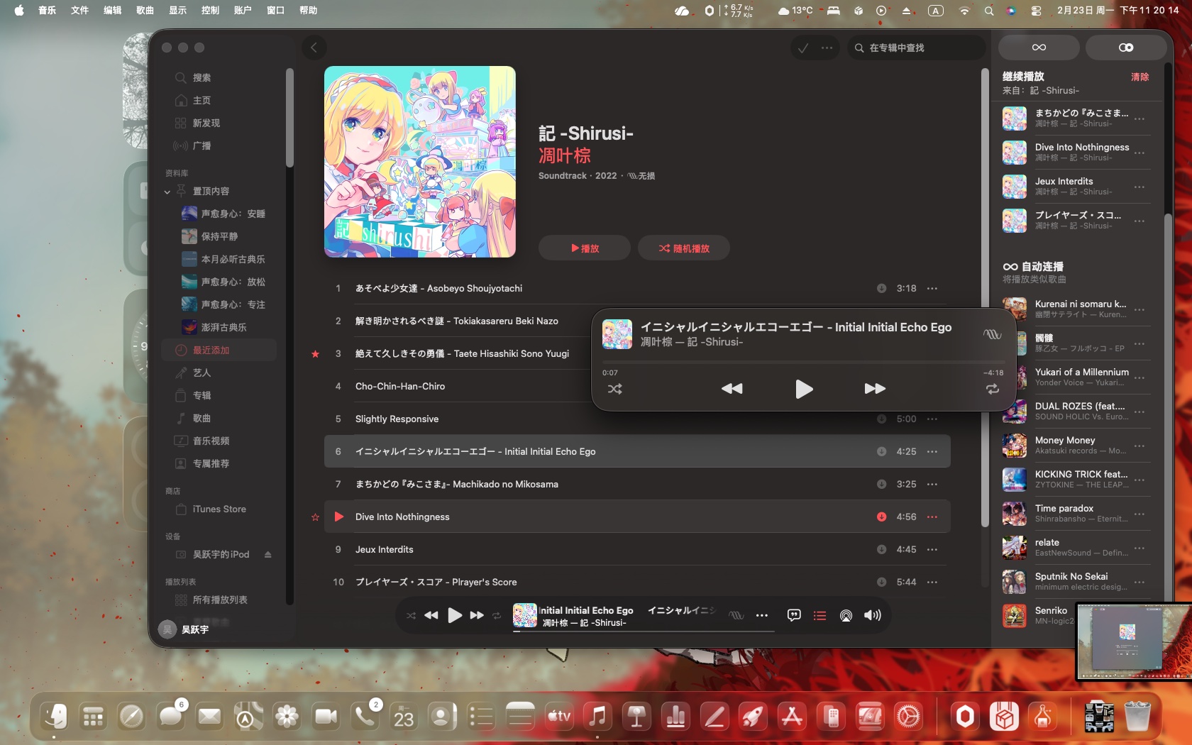Click the download icon for Slightly Responsive

pyautogui.click(x=881, y=419)
